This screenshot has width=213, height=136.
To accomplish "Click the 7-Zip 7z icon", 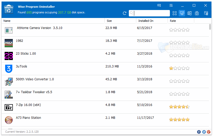I will (x=9, y=107).
